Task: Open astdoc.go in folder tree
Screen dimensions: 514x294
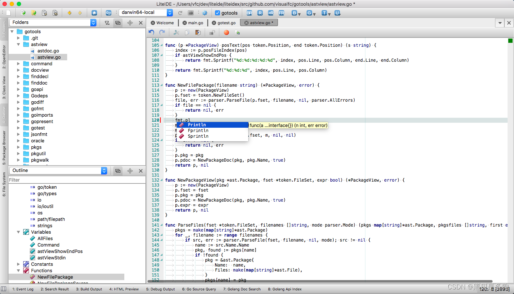Action: [48, 51]
